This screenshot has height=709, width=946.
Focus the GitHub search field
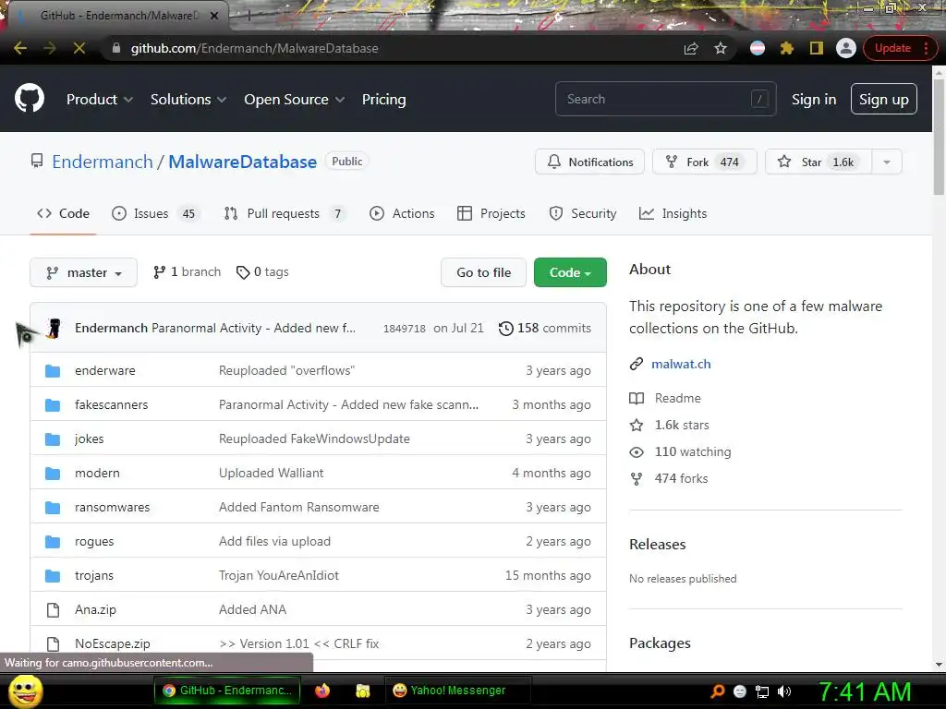pyautogui.click(x=665, y=99)
